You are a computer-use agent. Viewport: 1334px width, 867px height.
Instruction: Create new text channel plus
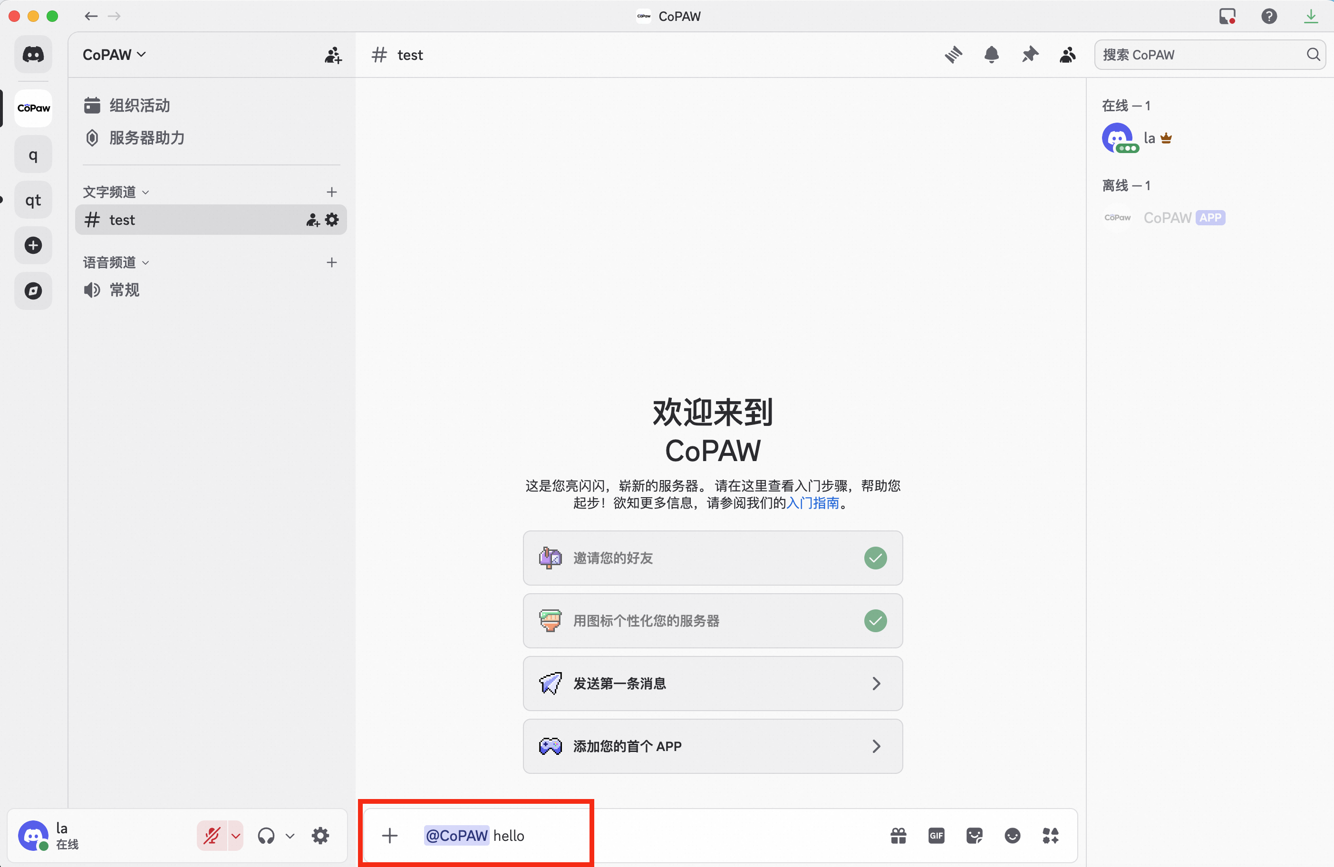click(332, 192)
